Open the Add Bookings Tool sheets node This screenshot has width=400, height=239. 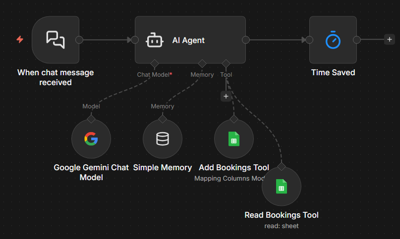pos(234,139)
